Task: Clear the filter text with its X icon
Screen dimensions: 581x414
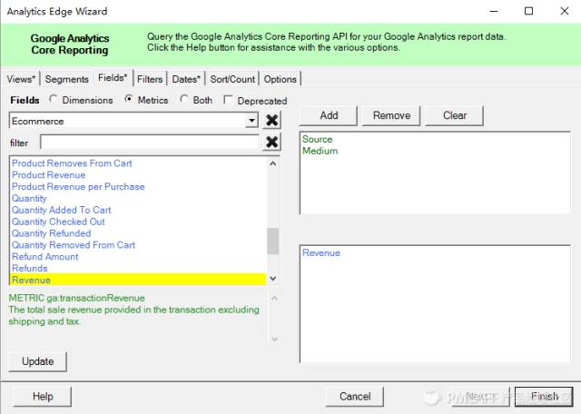Action: pos(271,142)
